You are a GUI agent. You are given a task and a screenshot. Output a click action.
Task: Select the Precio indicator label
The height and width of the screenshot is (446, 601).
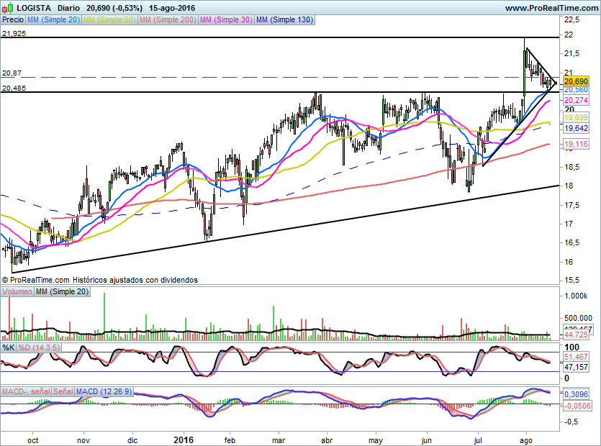[13, 20]
